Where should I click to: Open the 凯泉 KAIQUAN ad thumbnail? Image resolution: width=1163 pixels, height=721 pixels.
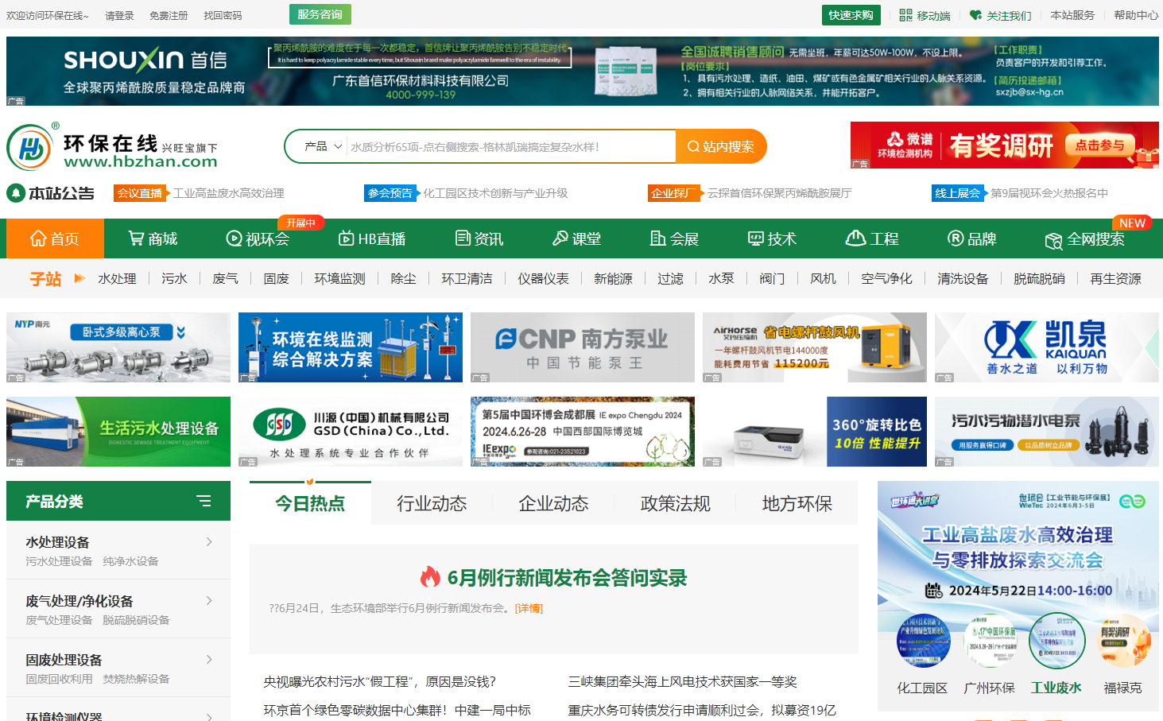point(1047,347)
